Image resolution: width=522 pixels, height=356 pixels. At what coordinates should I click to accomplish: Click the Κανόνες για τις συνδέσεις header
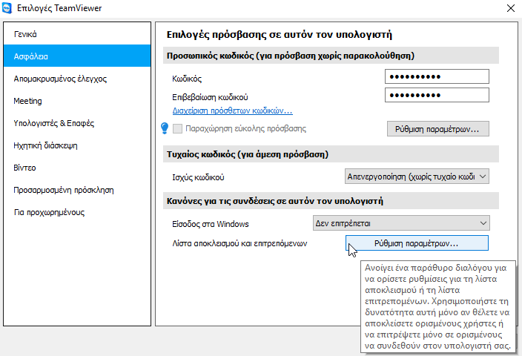pyautogui.click(x=331, y=201)
